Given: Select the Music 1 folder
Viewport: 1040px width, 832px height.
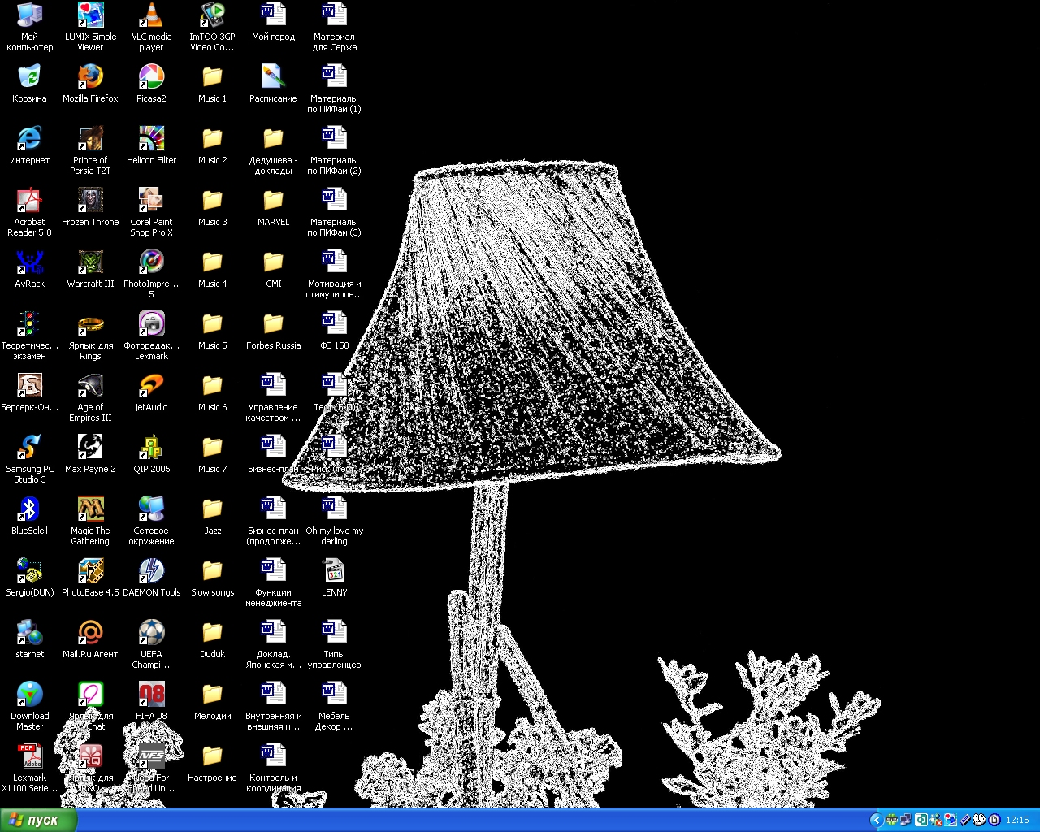Looking at the screenshot, I should pyautogui.click(x=212, y=77).
